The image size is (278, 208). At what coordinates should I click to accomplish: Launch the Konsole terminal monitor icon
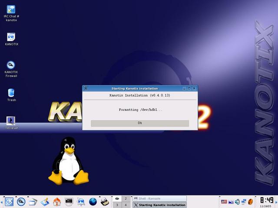click(69, 201)
